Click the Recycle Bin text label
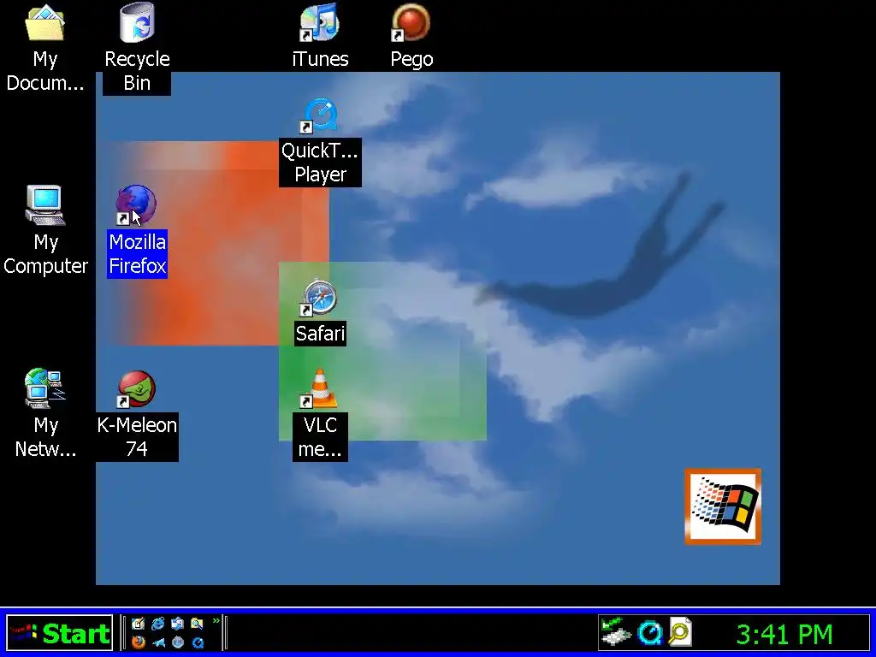This screenshot has height=657, width=876. (x=137, y=71)
